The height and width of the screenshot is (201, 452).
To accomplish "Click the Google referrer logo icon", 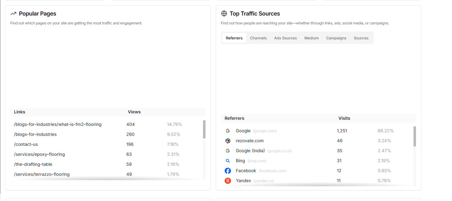I will point(228,131).
